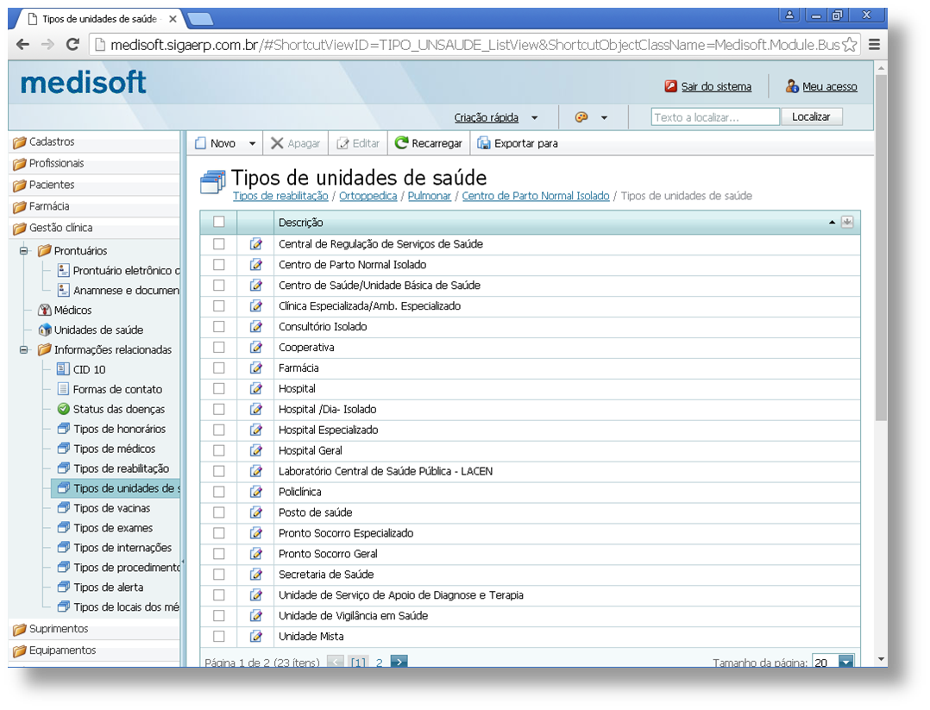Toggle the select-all checkbox in header
This screenshot has height=710, width=930.
[x=219, y=221]
